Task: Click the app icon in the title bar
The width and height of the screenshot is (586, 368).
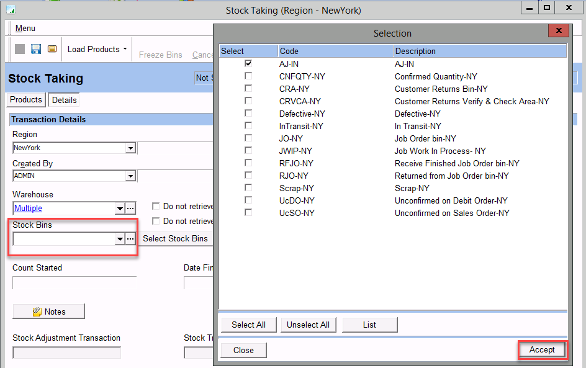Action: (x=11, y=10)
